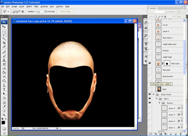Select the face part layer
Viewport: 188px width, 136px height.
click(x=169, y=70)
